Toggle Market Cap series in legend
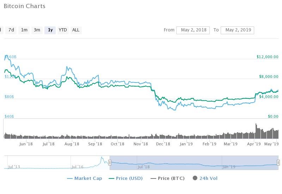 click(88, 178)
